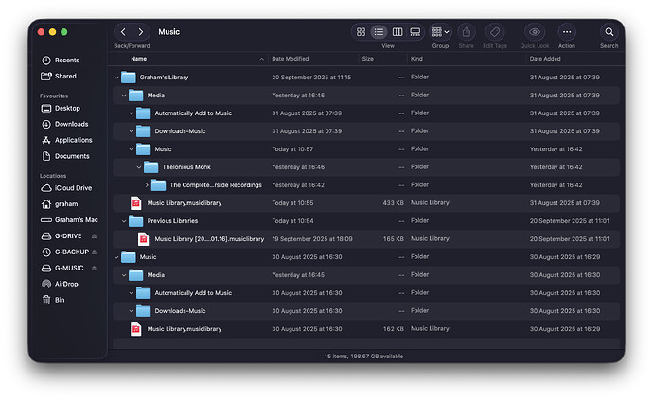Click the Search magnifier icon

pyautogui.click(x=609, y=32)
